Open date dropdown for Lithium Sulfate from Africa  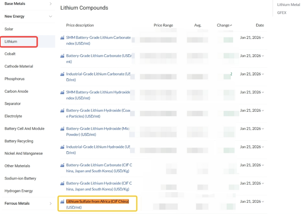263,202
